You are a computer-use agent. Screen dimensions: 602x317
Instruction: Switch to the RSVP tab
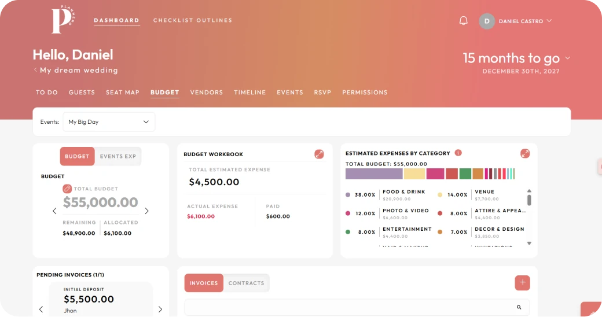coord(322,93)
